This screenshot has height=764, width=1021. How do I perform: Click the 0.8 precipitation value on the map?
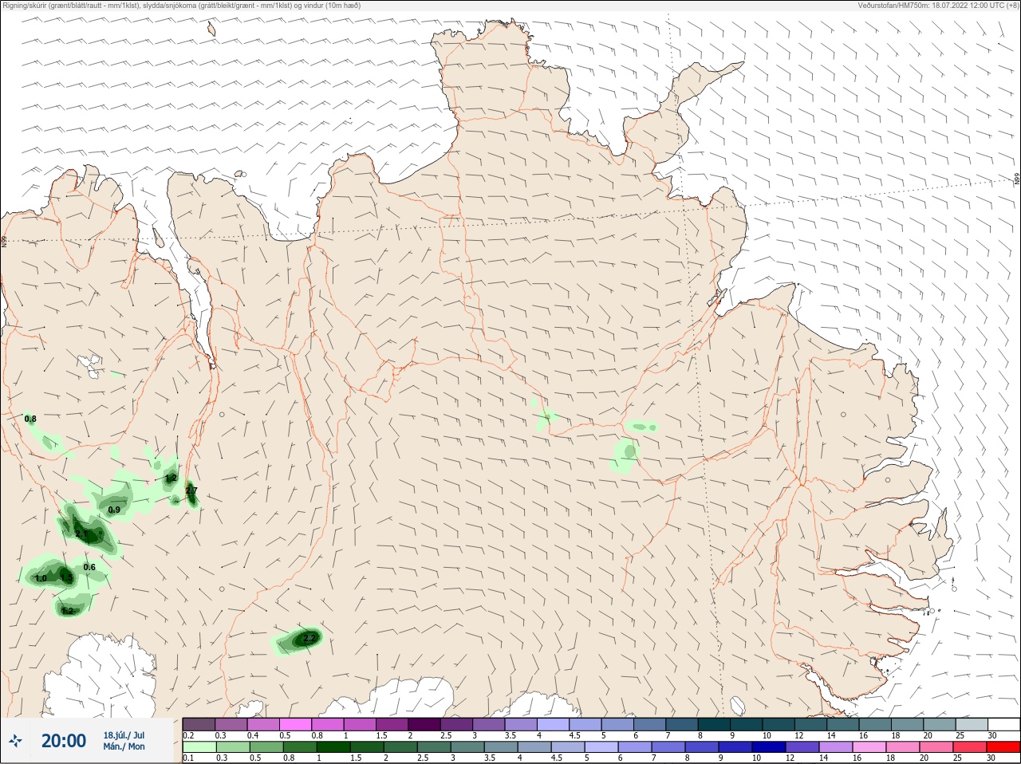click(x=30, y=419)
